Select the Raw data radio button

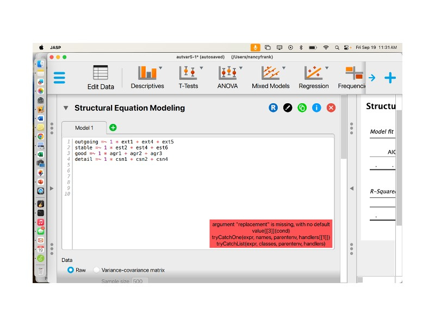point(71,270)
